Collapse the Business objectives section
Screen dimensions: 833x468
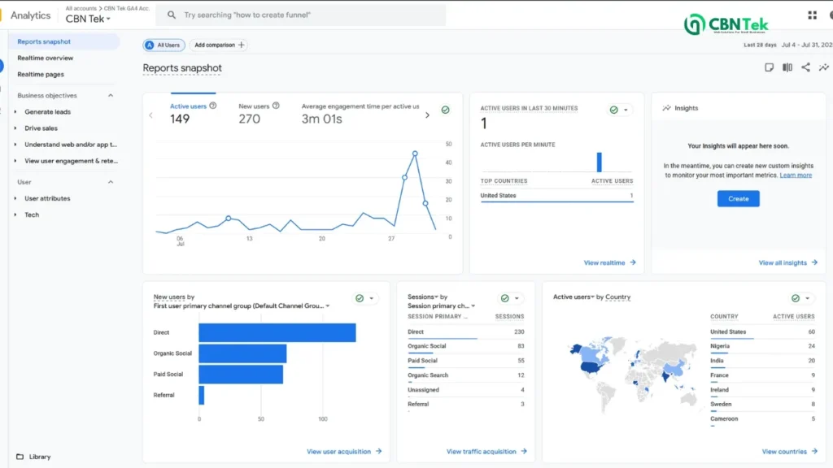(111, 96)
